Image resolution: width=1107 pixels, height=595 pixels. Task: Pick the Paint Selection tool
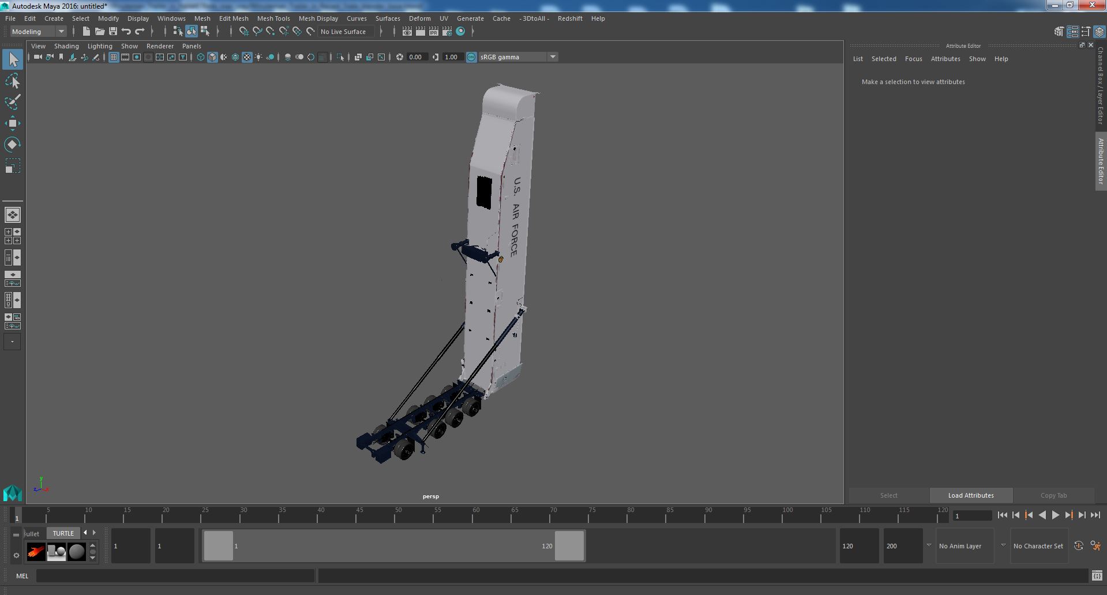[13, 102]
